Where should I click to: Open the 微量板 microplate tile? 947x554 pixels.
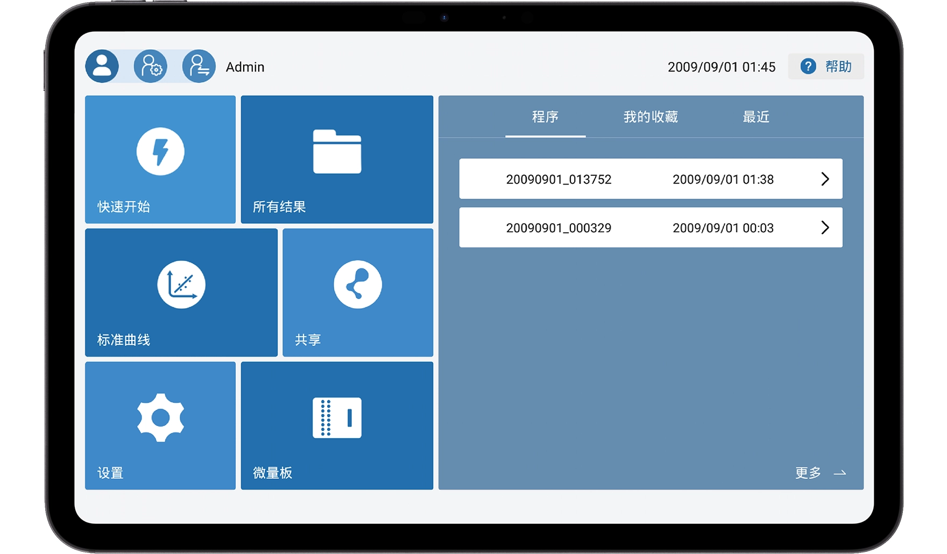[x=337, y=425]
